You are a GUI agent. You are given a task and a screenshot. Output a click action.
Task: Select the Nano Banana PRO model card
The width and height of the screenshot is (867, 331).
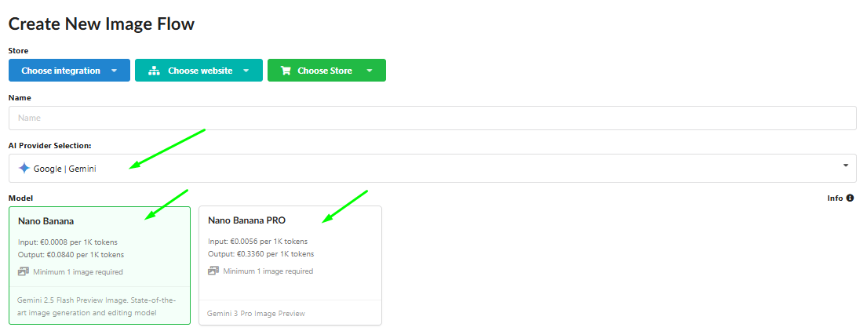pos(290,265)
